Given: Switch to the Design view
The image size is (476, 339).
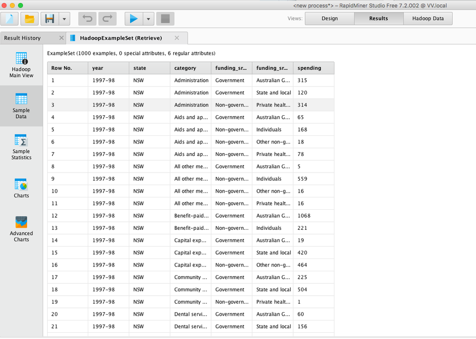Looking at the screenshot, I should (330, 19).
